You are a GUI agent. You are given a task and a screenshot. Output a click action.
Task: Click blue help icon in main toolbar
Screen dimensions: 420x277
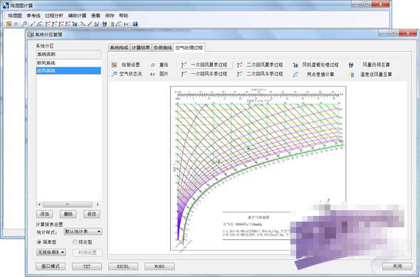tap(135, 24)
